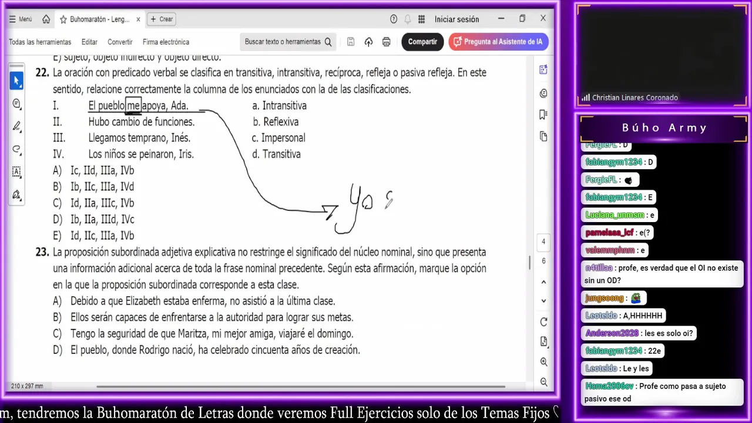
Task: Click the sentence 'Hubo cambio de funciones.'
Action: (x=141, y=122)
